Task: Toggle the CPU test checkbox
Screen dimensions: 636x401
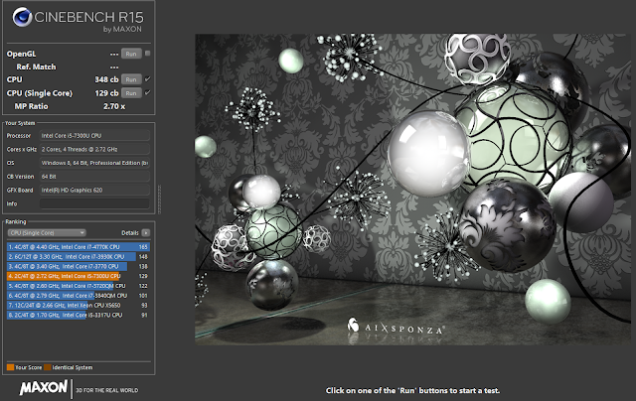Action: [x=148, y=79]
